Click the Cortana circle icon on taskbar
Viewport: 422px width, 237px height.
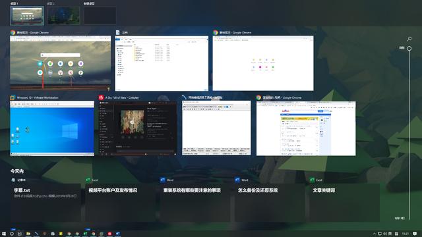(12, 234)
